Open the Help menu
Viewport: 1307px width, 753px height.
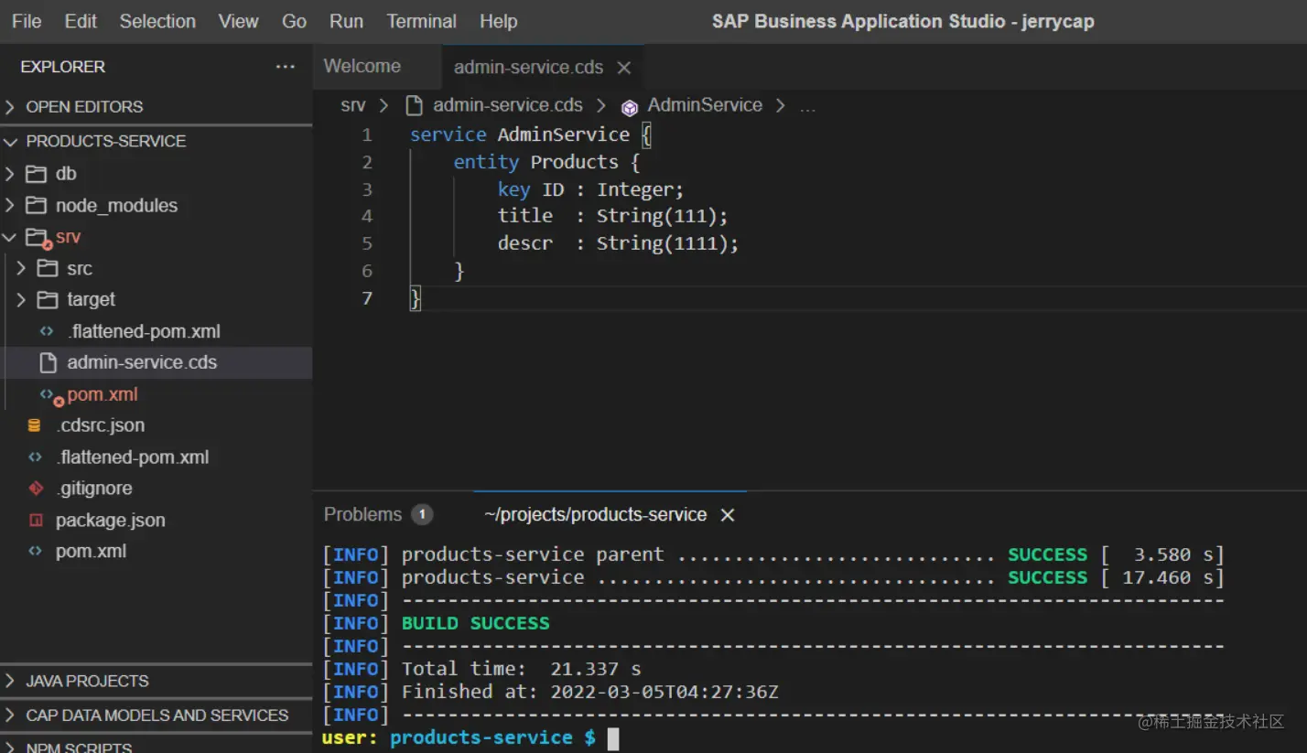(x=498, y=21)
